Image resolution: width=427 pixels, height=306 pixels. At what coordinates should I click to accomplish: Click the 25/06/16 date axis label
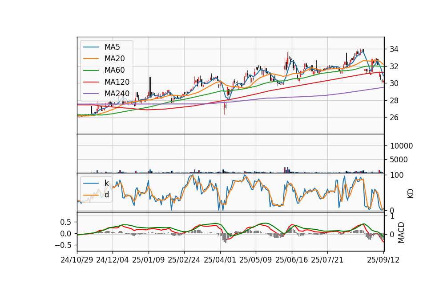point(292,260)
